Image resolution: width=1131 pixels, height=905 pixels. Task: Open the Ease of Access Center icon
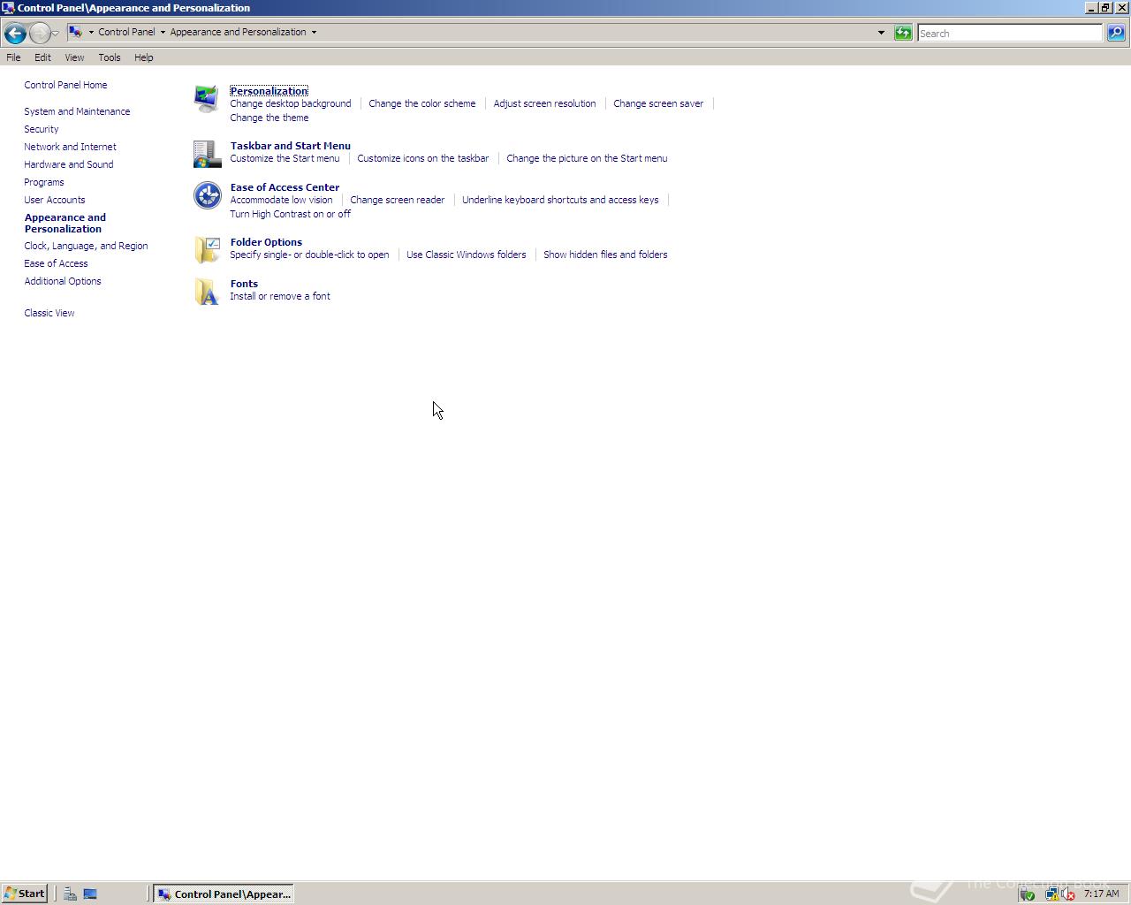click(x=207, y=195)
